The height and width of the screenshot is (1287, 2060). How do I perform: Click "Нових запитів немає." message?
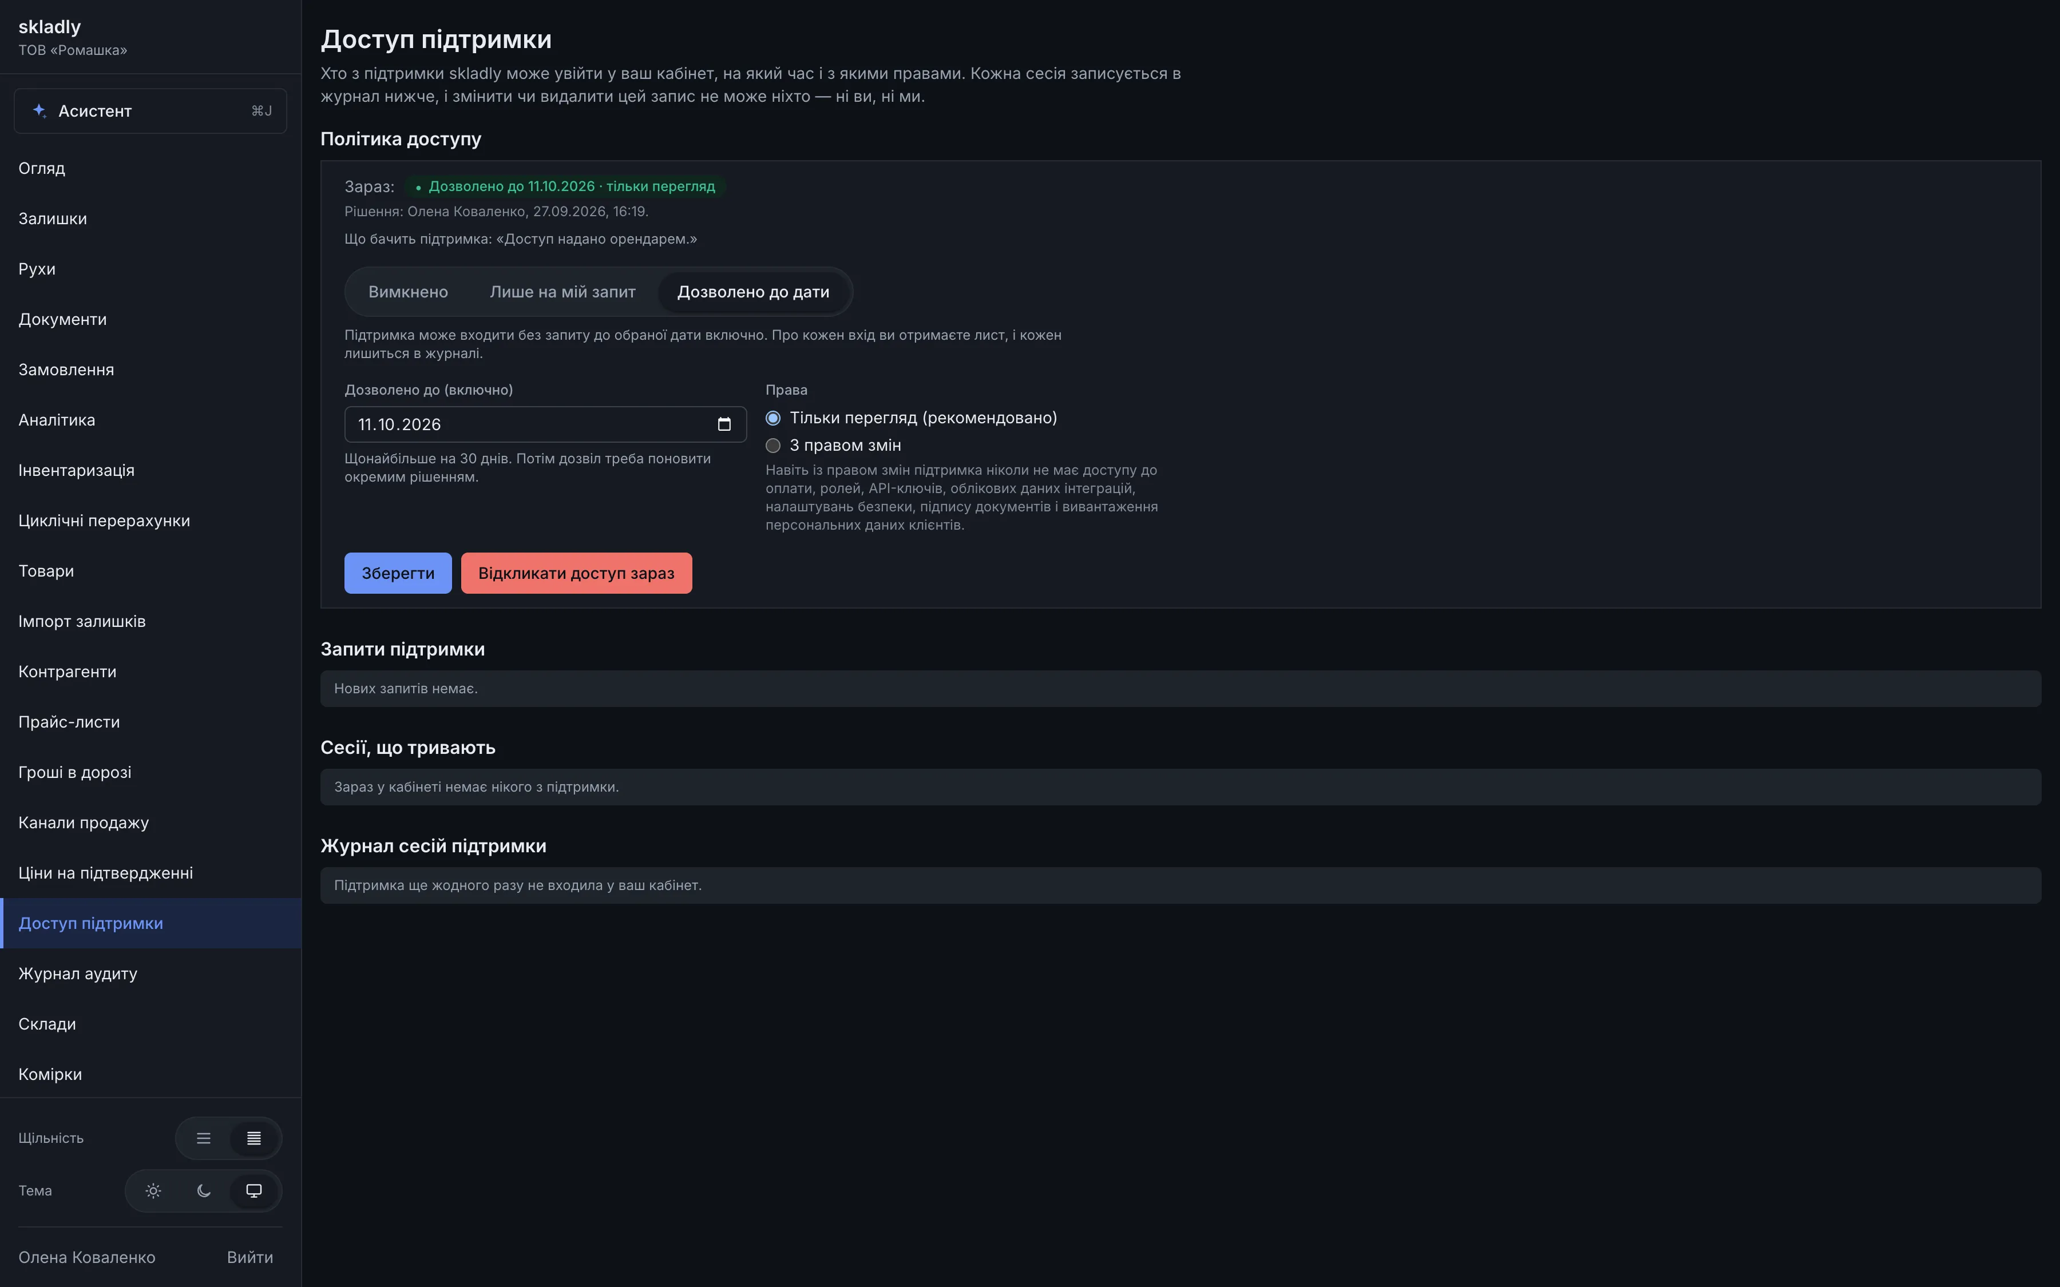(x=406, y=689)
